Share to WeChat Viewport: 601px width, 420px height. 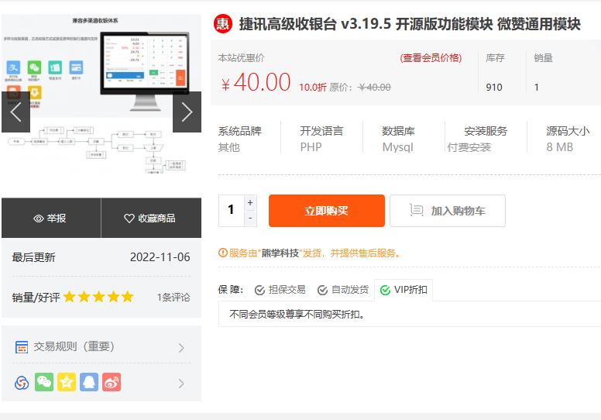tap(44, 382)
